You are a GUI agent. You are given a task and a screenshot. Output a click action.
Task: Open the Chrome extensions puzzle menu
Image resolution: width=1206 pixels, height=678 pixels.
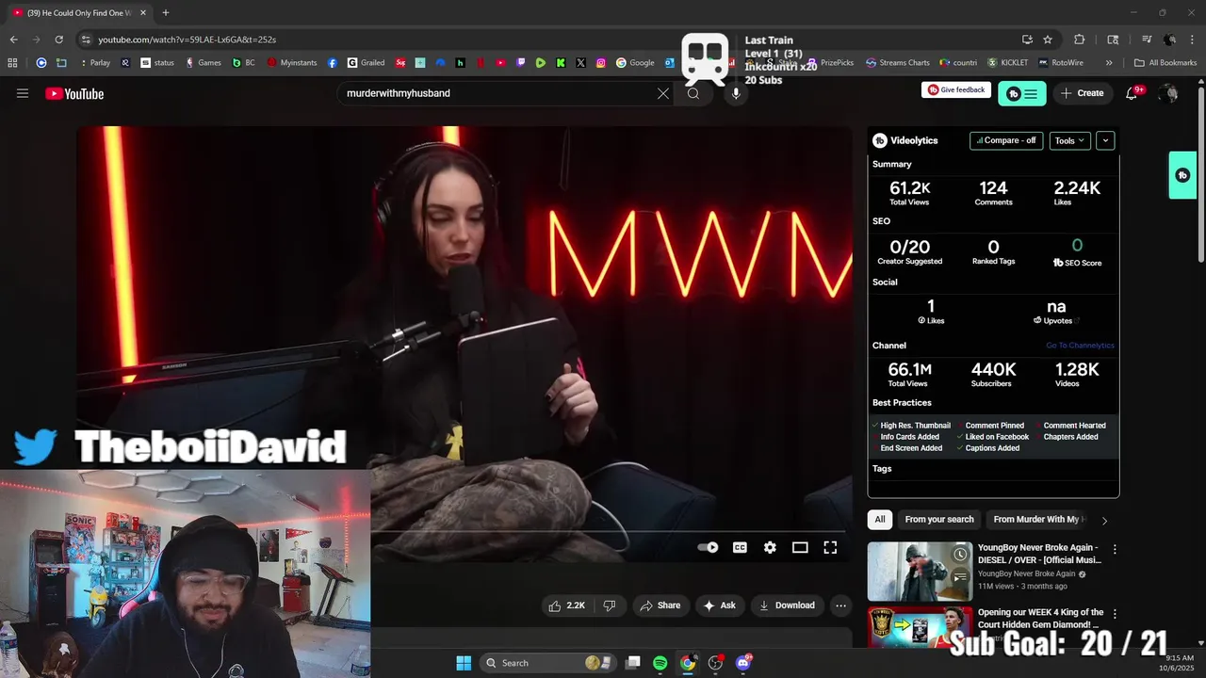(1080, 40)
